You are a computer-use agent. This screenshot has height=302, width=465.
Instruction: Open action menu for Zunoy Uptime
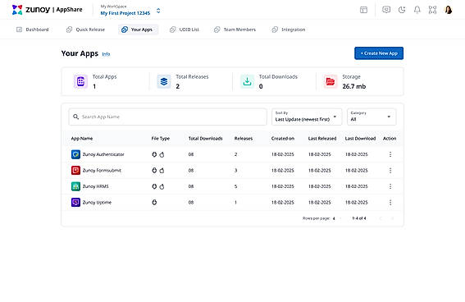click(390, 203)
